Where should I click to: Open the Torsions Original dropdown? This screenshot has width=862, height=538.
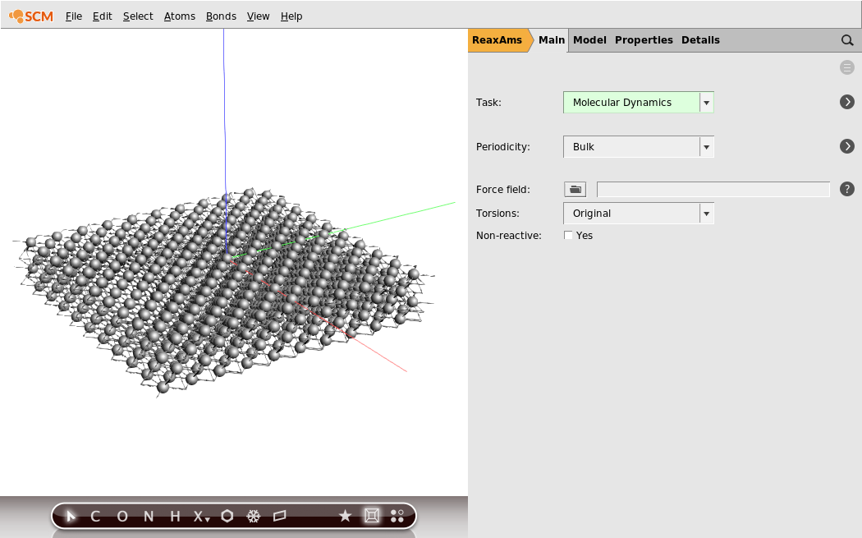[x=638, y=214]
